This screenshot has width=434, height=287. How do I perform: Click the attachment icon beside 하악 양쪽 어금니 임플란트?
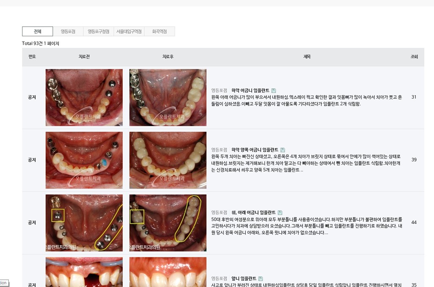pos(283,150)
